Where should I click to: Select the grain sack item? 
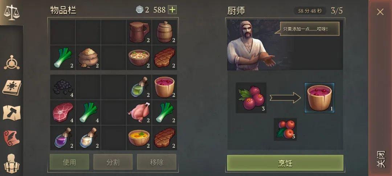coord(88,58)
